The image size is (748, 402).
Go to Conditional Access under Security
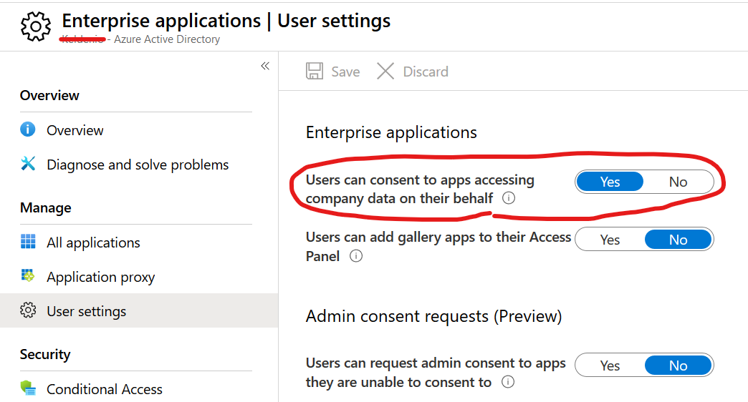pos(105,389)
